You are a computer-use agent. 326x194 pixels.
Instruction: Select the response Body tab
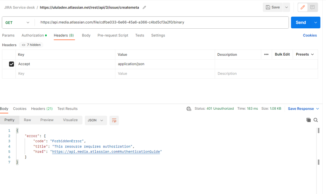4,109
